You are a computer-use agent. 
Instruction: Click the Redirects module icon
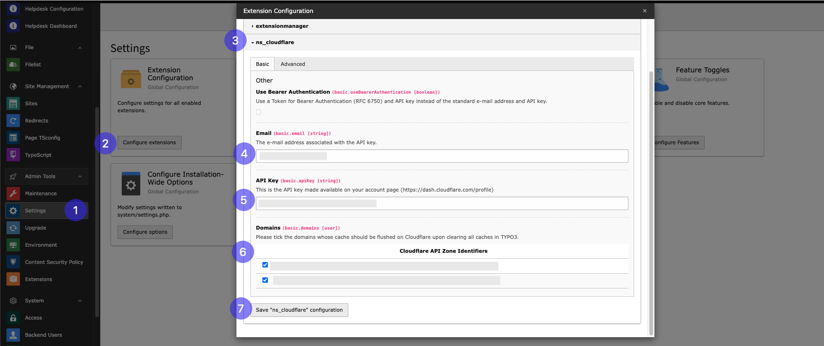coord(13,121)
